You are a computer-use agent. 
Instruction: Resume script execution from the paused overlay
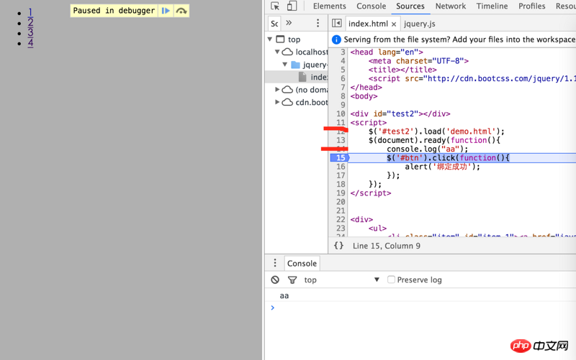pos(166,11)
